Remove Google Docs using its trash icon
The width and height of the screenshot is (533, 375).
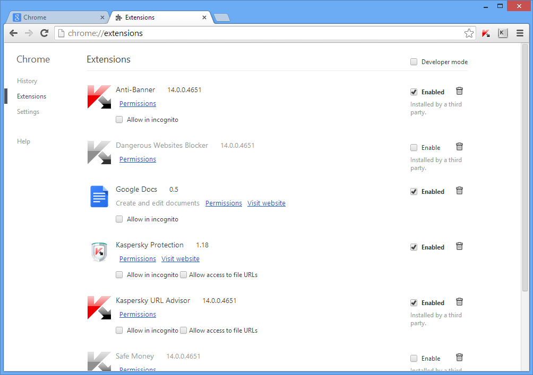459,191
